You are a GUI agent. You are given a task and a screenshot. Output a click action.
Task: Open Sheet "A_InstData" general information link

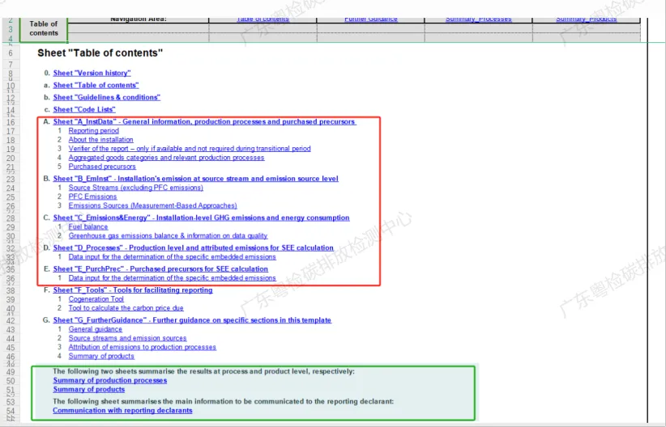(x=204, y=122)
